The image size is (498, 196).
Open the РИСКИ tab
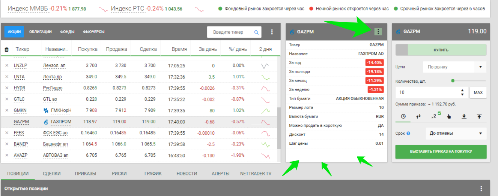tap(119, 174)
